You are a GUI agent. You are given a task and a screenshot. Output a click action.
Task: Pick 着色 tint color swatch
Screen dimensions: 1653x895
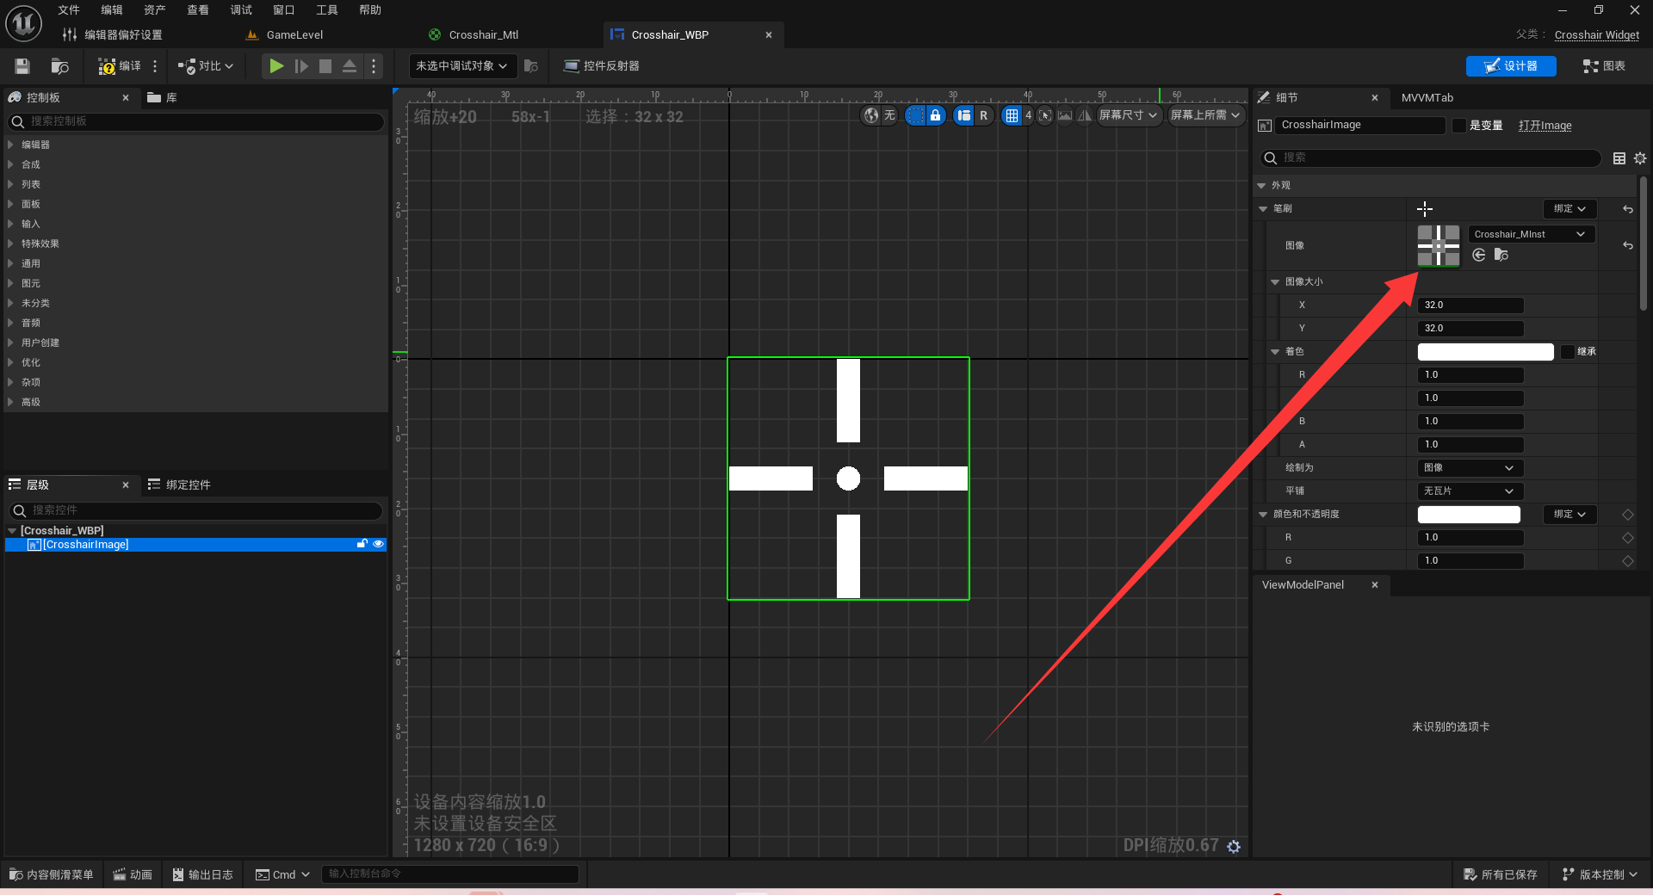coord(1485,351)
